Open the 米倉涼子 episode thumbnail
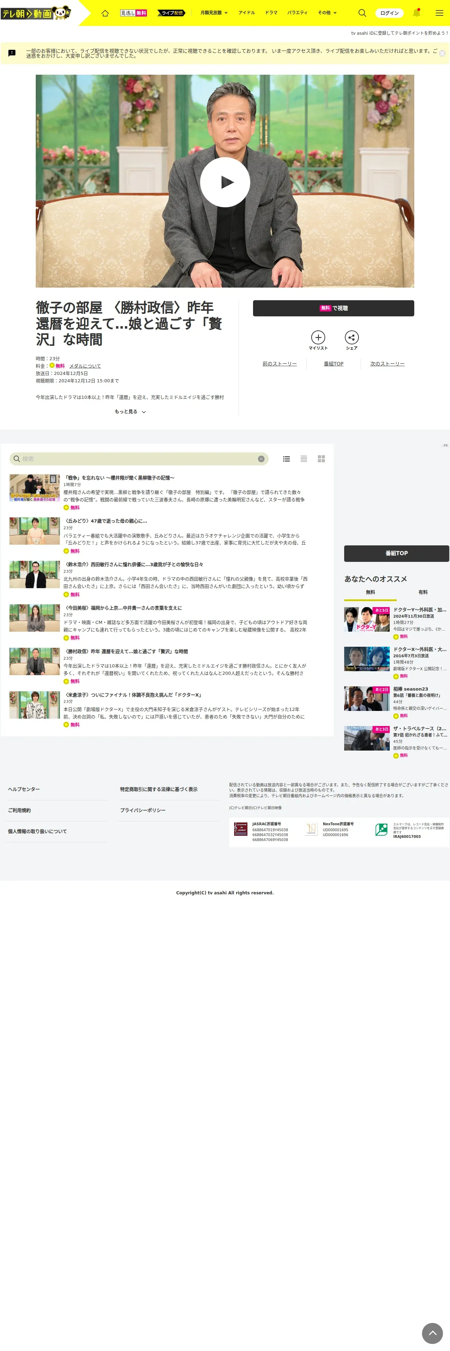This screenshot has width=450, height=1351. pos(35,705)
